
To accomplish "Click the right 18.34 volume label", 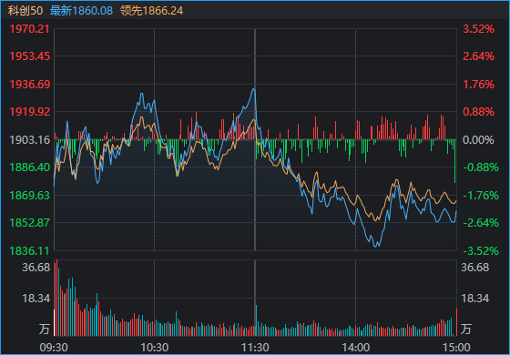I will click(x=474, y=299).
